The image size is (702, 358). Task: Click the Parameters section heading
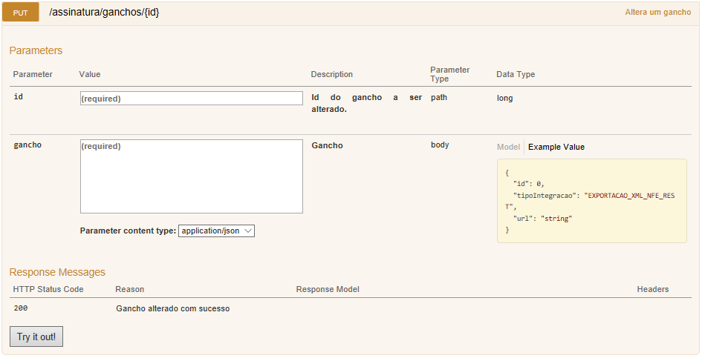click(x=36, y=50)
